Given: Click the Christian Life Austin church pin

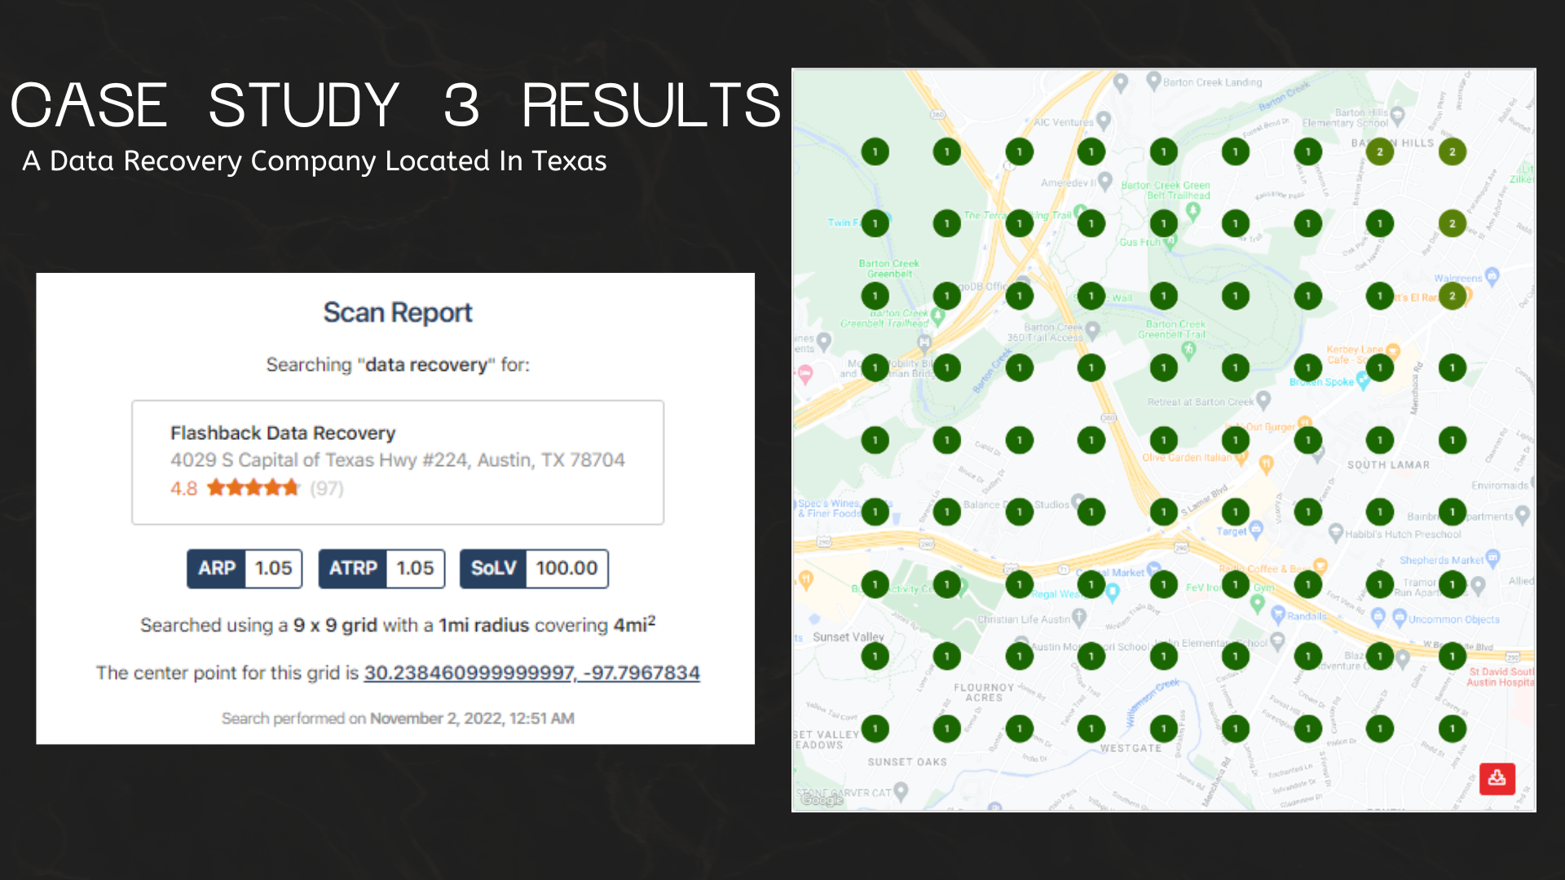Looking at the screenshot, I should pyautogui.click(x=1079, y=618).
